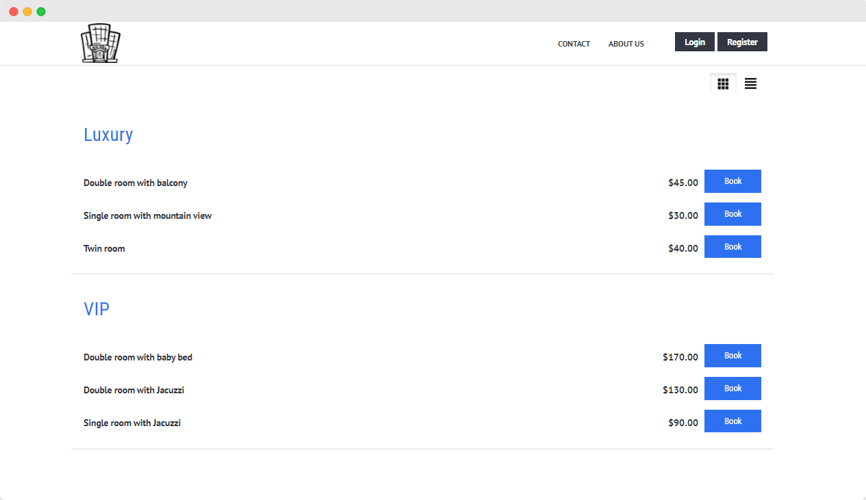Click 'Double room with Jacuzzi' text
The width and height of the screenshot is (866, 500).
click(x=134, y=391)
